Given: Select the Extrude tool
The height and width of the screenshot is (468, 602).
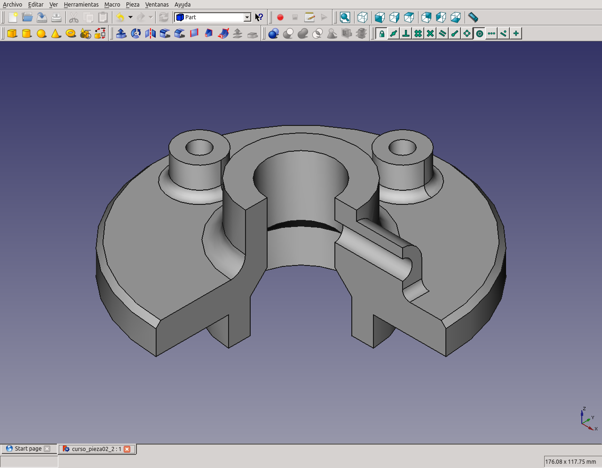Looking at the screenshot, I should (x=121, y=33).
